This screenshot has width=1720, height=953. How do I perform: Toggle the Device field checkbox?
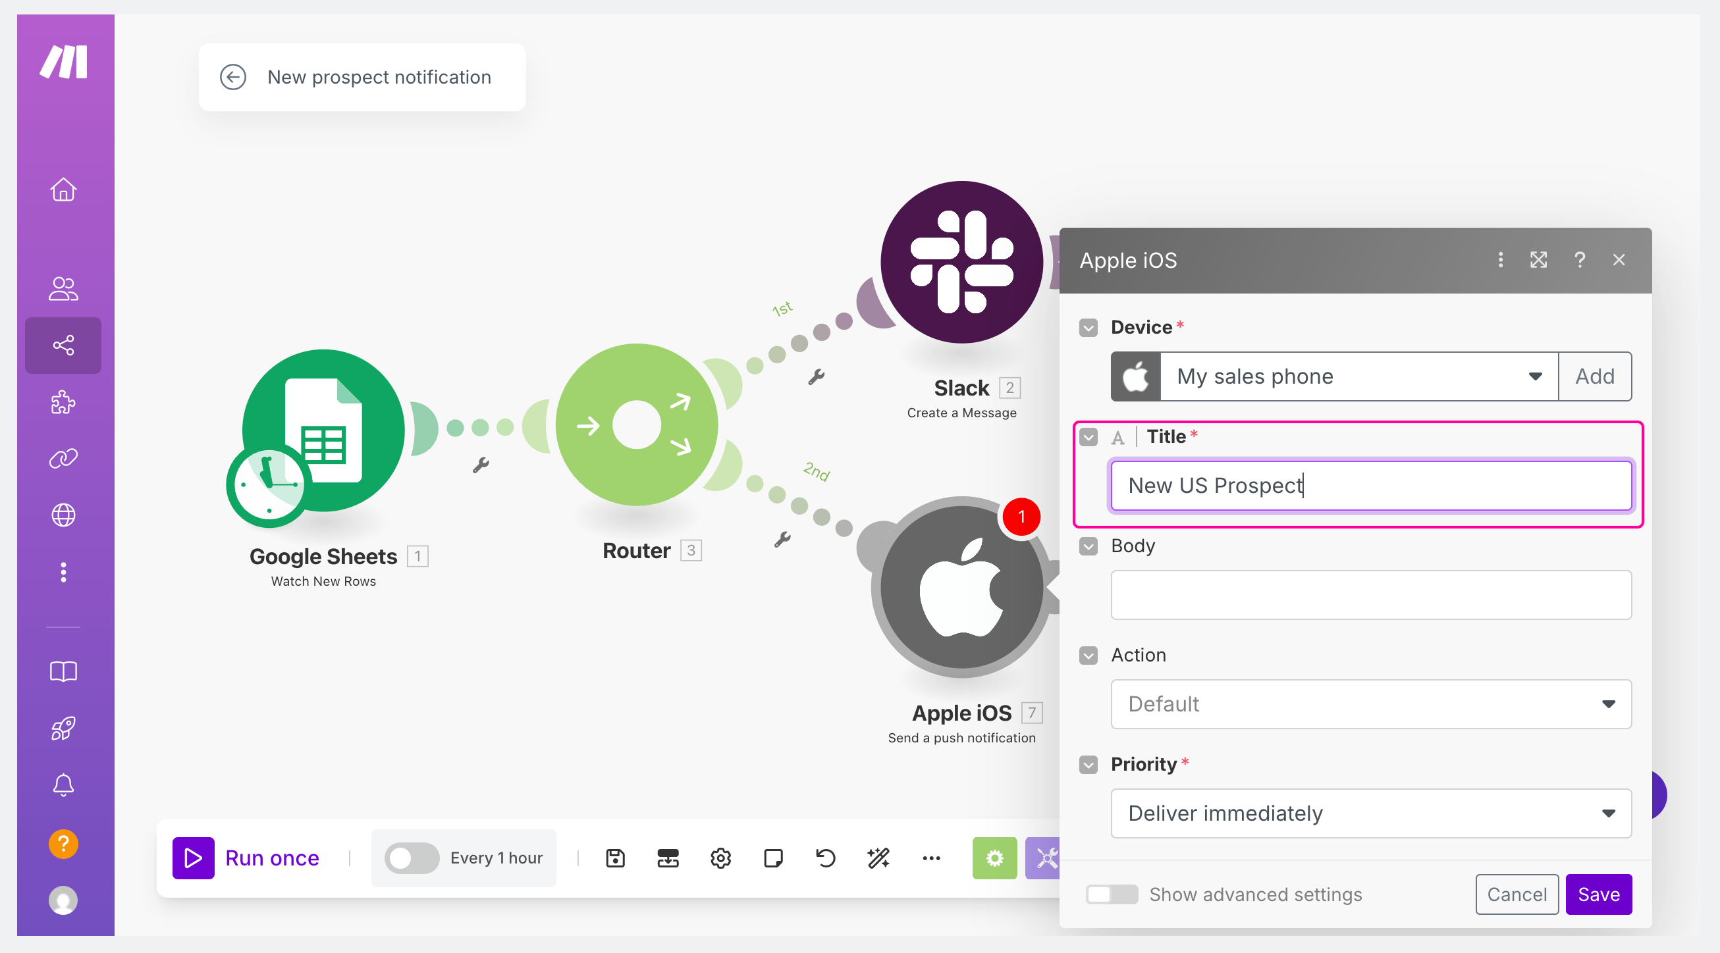tap(1088, 328)
